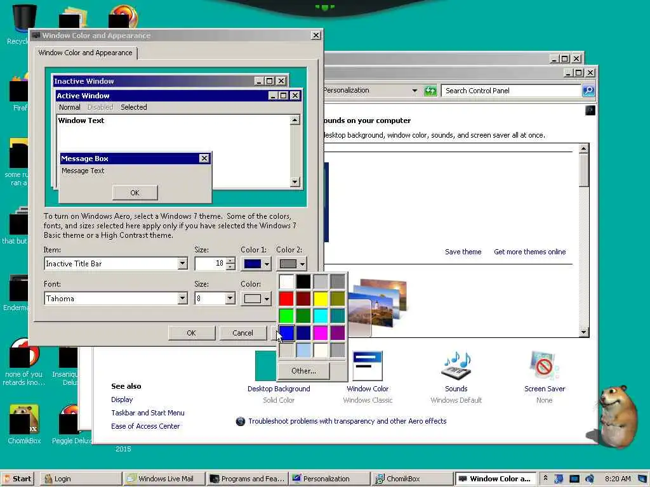Open the Other... custom color dialog
This screenshot has width=650, height=487.
point(304,371)
